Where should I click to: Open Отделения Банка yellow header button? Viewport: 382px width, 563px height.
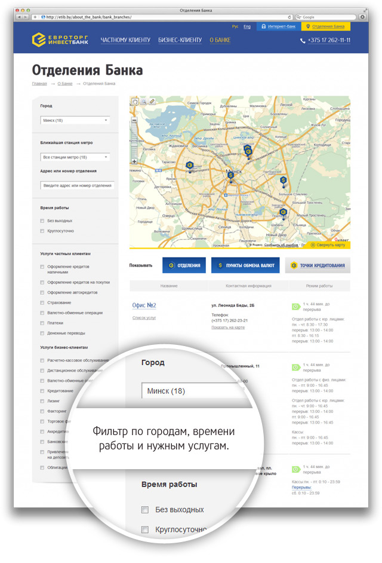(x=326, y=26)
